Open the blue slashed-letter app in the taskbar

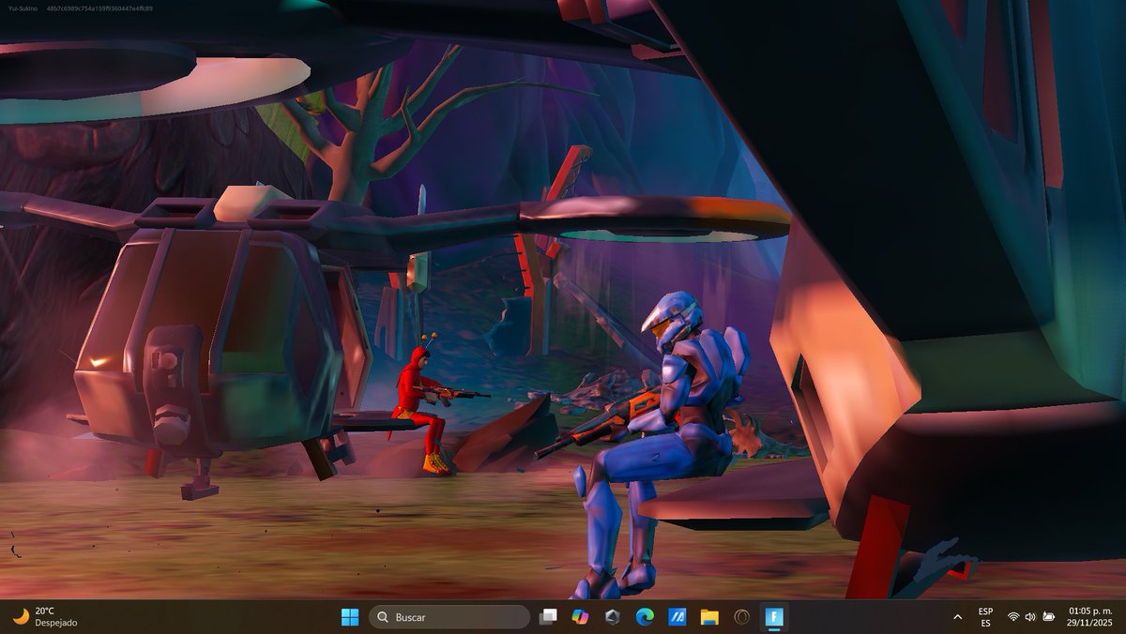[x=677, y=617]
